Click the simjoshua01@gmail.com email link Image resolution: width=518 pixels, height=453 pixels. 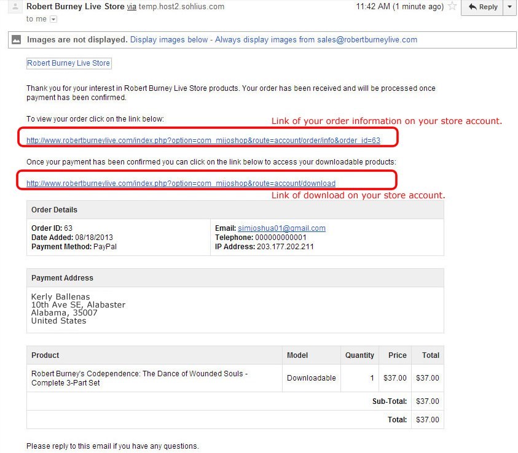(281, 228)
